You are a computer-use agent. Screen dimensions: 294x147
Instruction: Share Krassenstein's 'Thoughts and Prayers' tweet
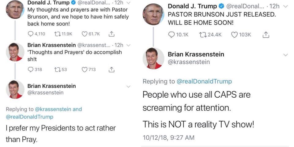click(111, 70)
